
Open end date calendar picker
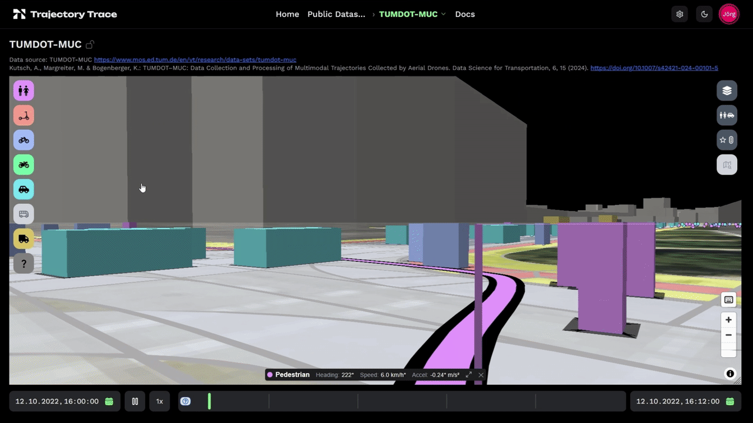[x=729, y=401]
